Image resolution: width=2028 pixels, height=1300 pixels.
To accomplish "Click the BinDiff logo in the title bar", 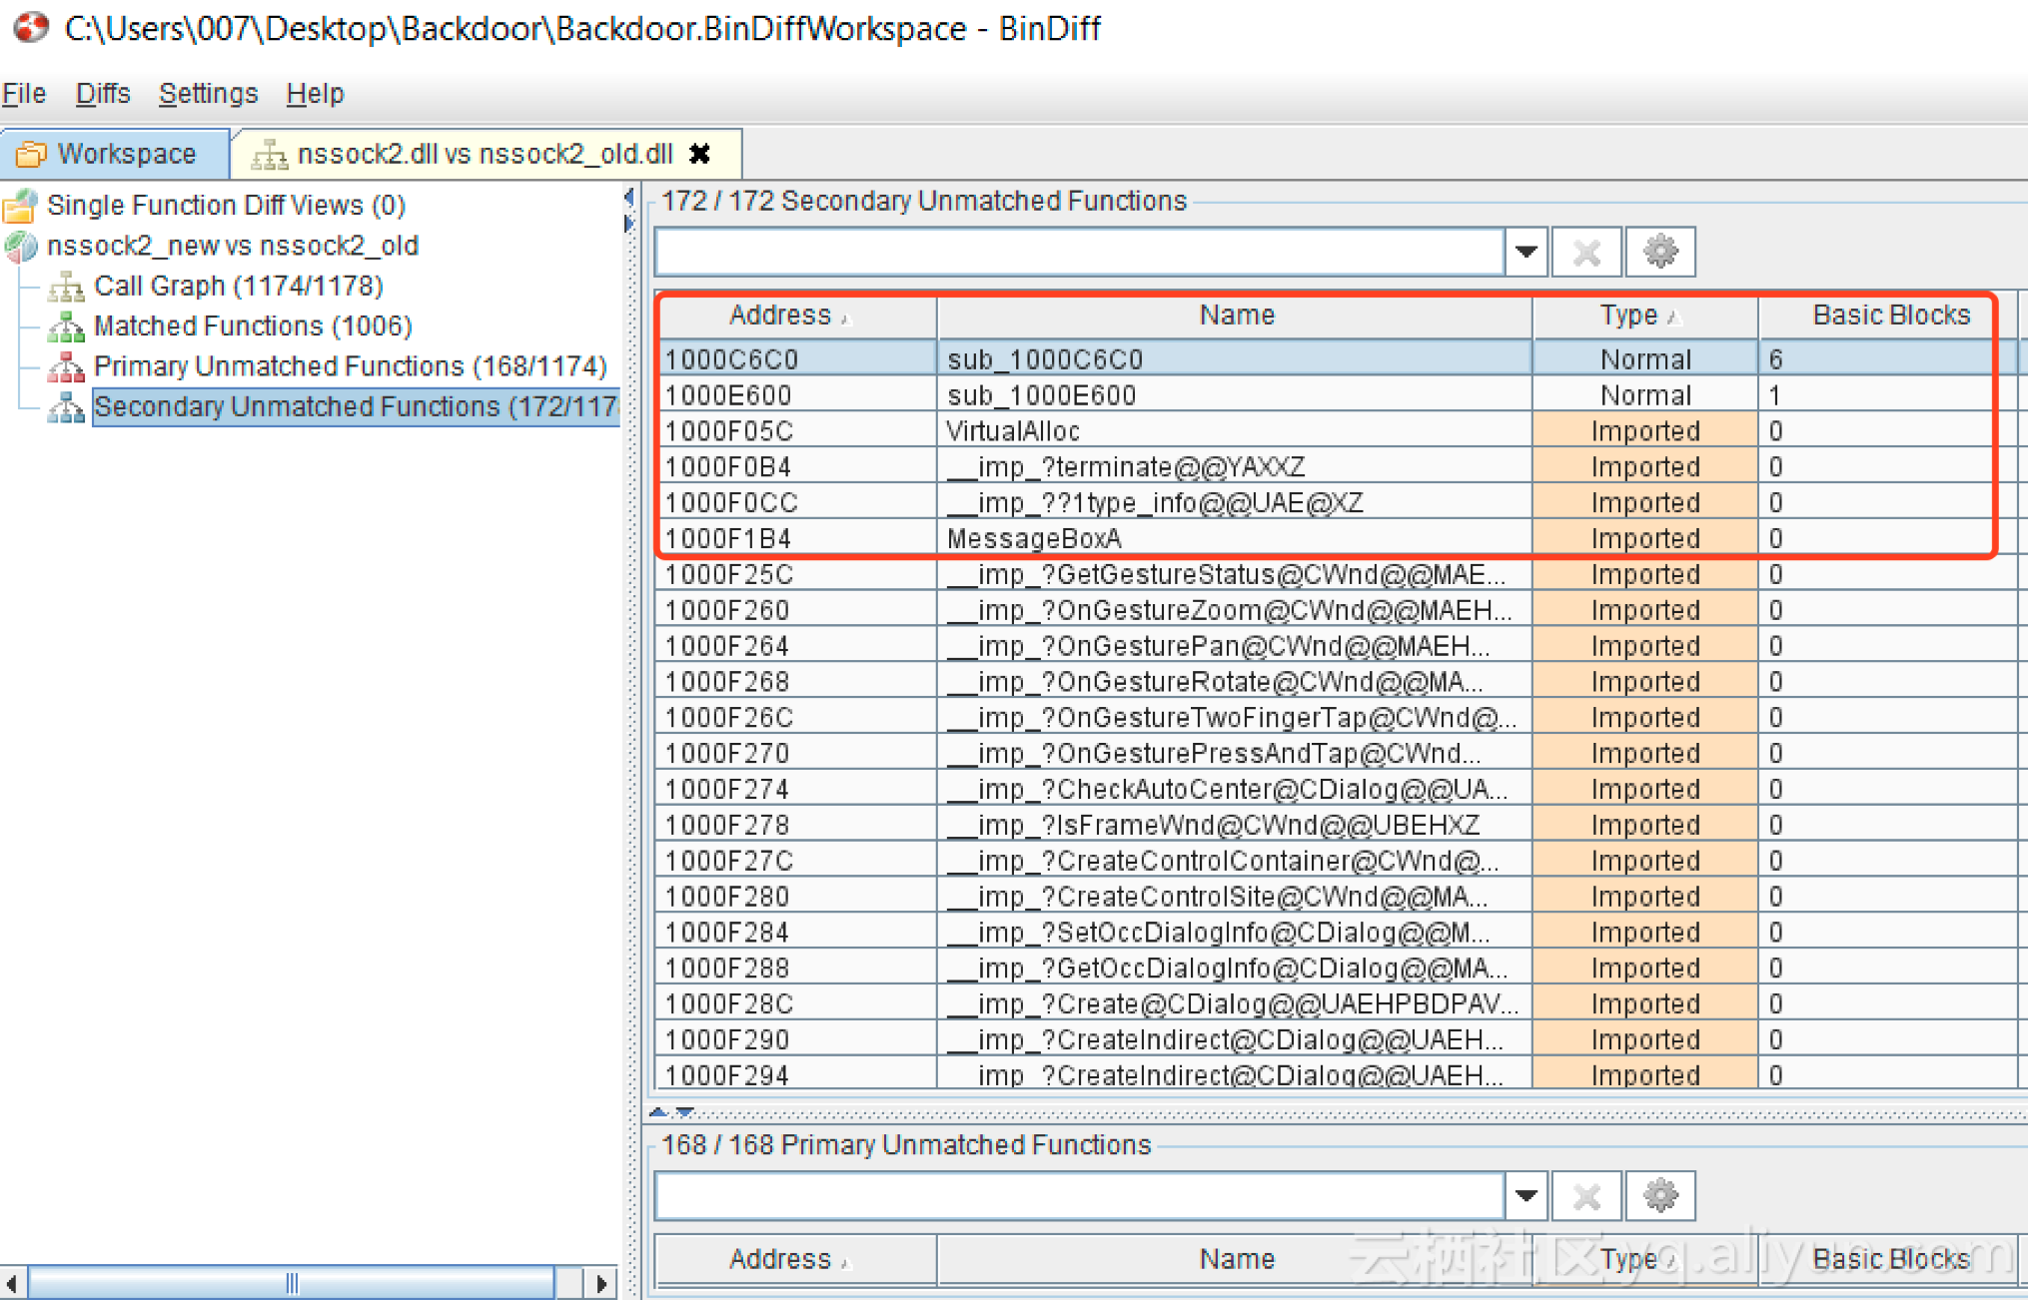I will point(30,29).
